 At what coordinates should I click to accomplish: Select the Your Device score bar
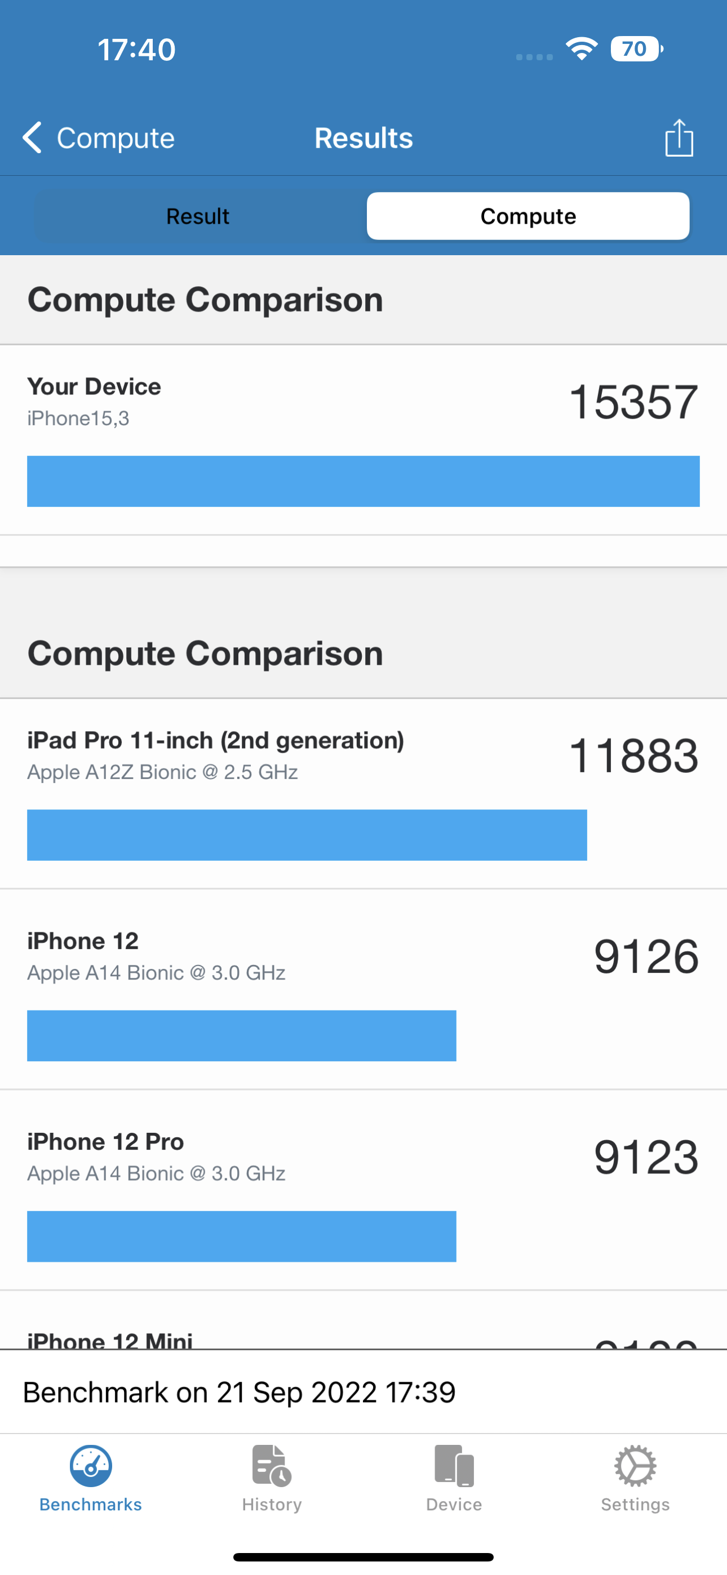[x=363, y=481]
